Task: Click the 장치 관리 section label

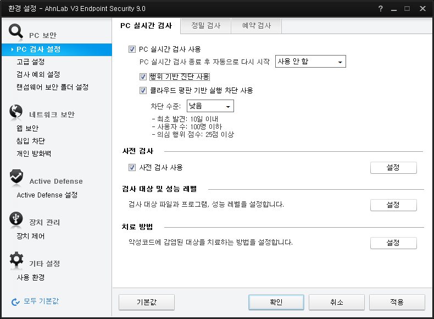Action: [44, 222]
